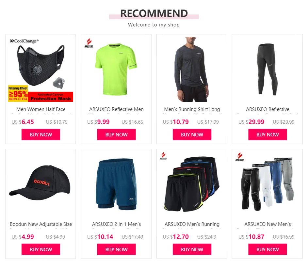Open the black reflective leggings image
This screenshot has height=266, width=308.
267,69
